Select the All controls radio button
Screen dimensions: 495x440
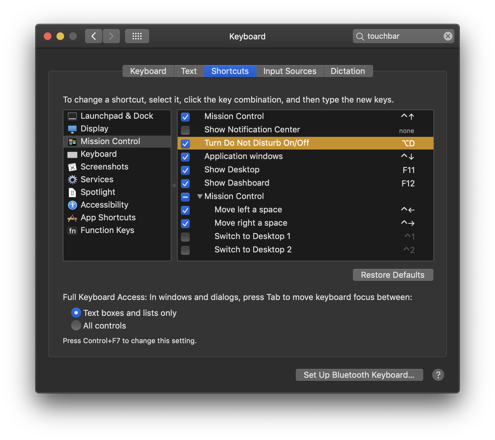click(x=76, y=325)
